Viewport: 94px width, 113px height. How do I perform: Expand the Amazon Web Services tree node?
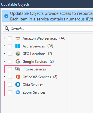[4, 38]
